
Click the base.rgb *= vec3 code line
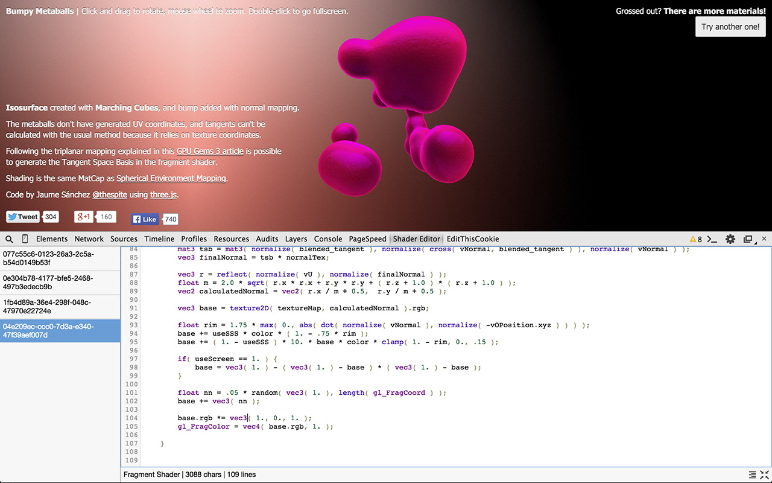pos(244,418)
